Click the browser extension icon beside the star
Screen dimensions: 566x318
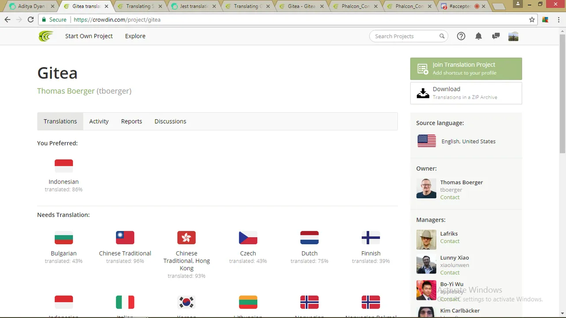545,19
